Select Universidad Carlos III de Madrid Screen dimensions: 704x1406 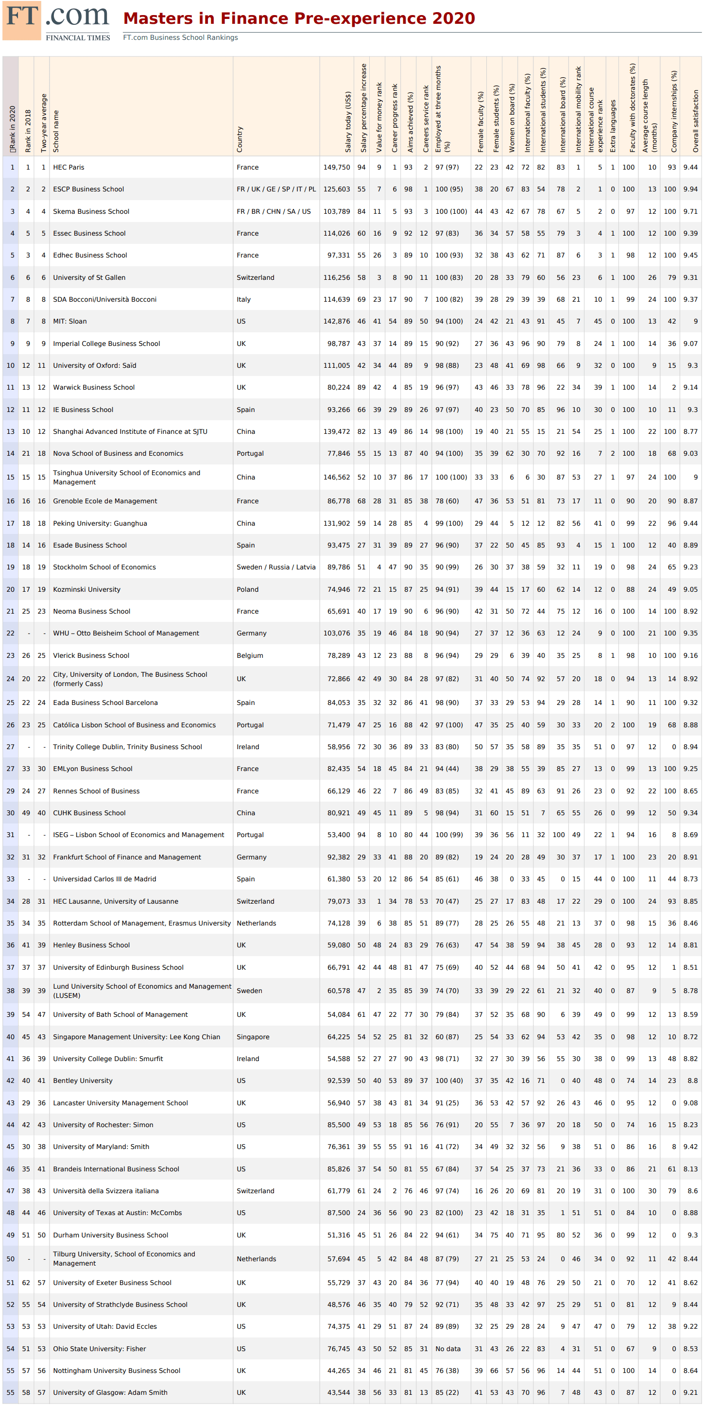point(104,879)
